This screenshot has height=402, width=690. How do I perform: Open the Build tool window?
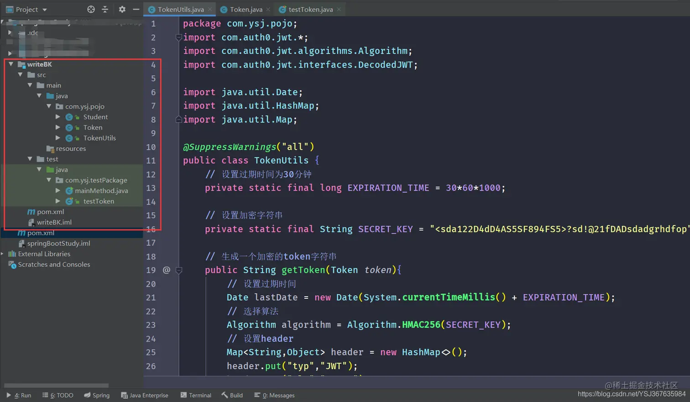[232, 395]
